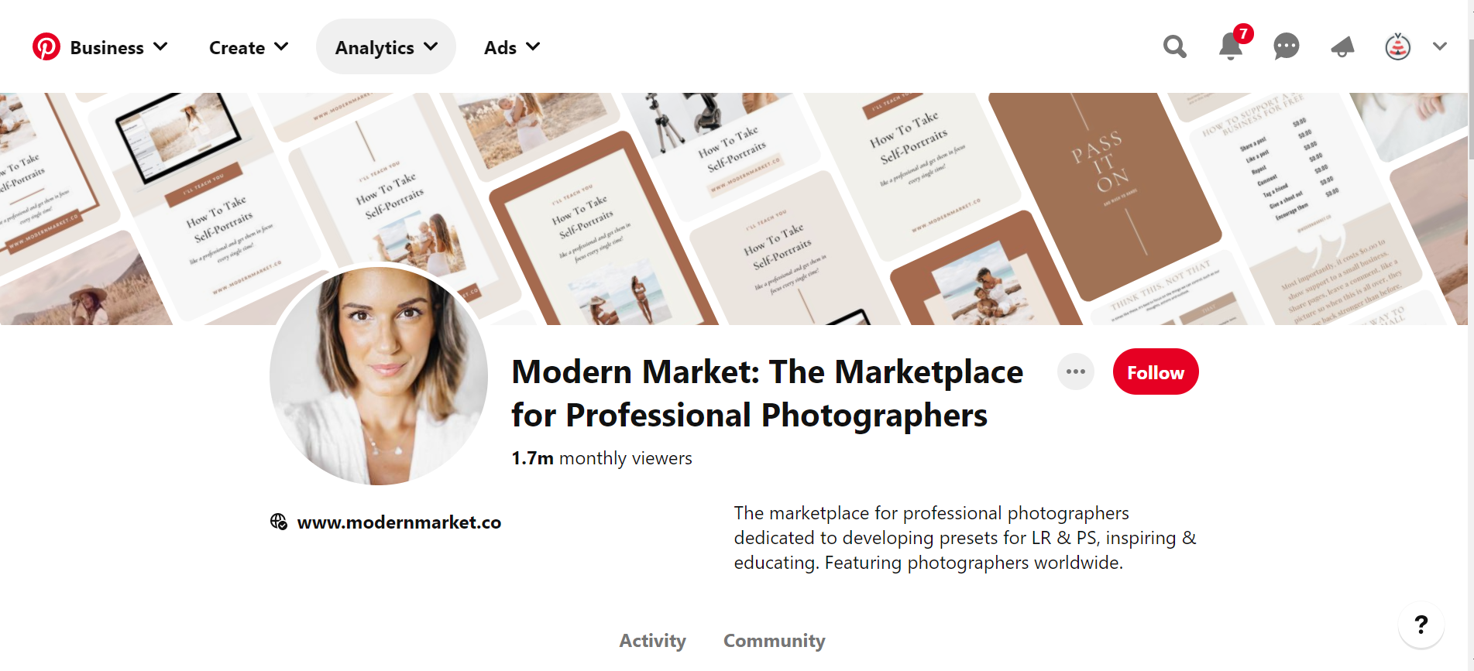Click the globe icon beside website
Screen dimensions: 1474x671
(279, 522)
